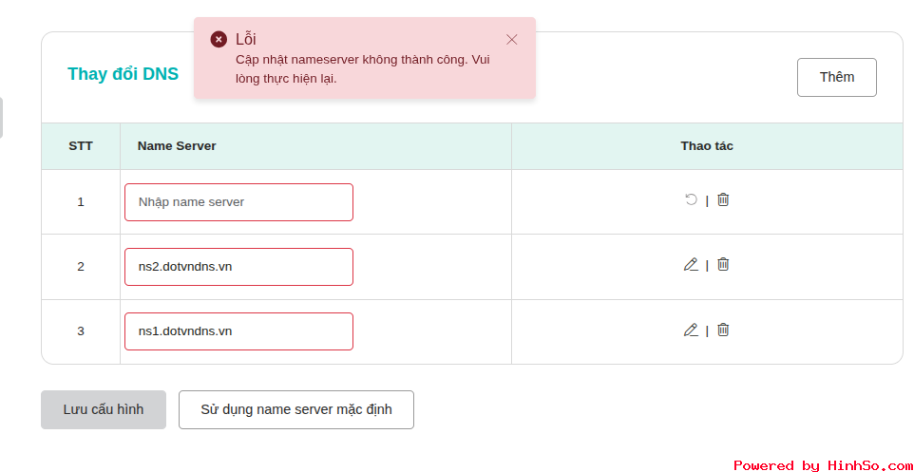Click the red error icon in the alert
The height and width of the screenshot is (472, 914).
click(x=219, y=39)
